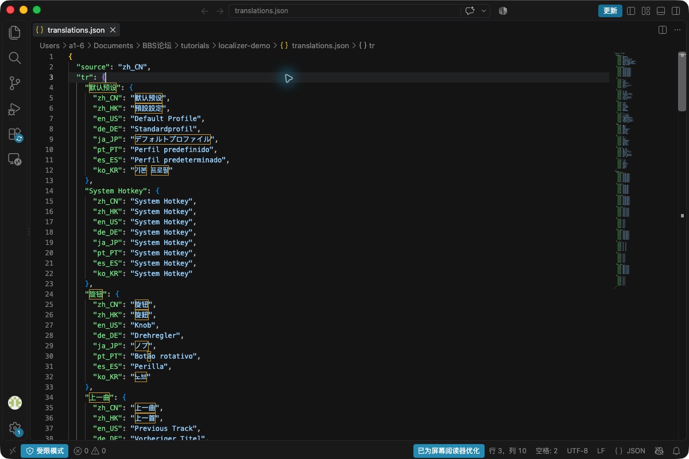Click line number 34 in the gutter

click(49, 398)
